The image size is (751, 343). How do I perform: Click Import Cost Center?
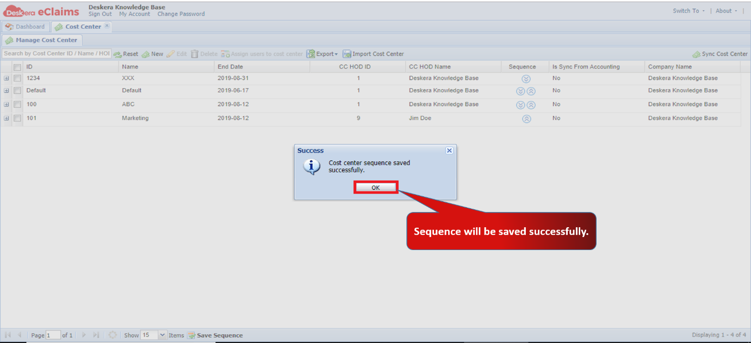click(373, 54)
